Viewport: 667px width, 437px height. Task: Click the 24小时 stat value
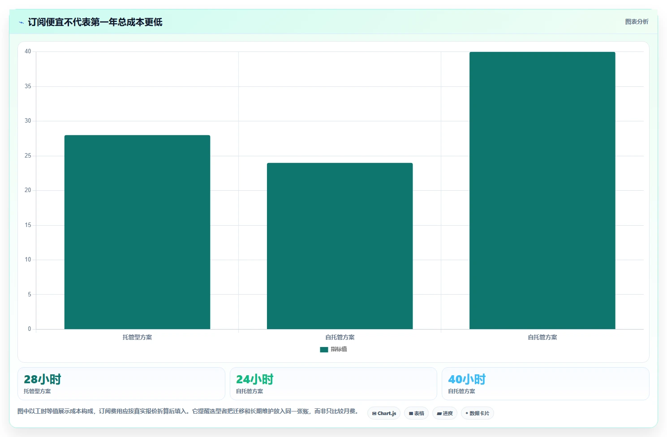[x=254, y=379]
